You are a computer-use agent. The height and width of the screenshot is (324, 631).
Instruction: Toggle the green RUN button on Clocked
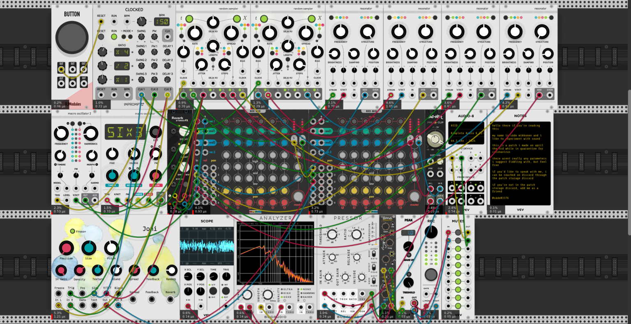[x=114, y=37]
